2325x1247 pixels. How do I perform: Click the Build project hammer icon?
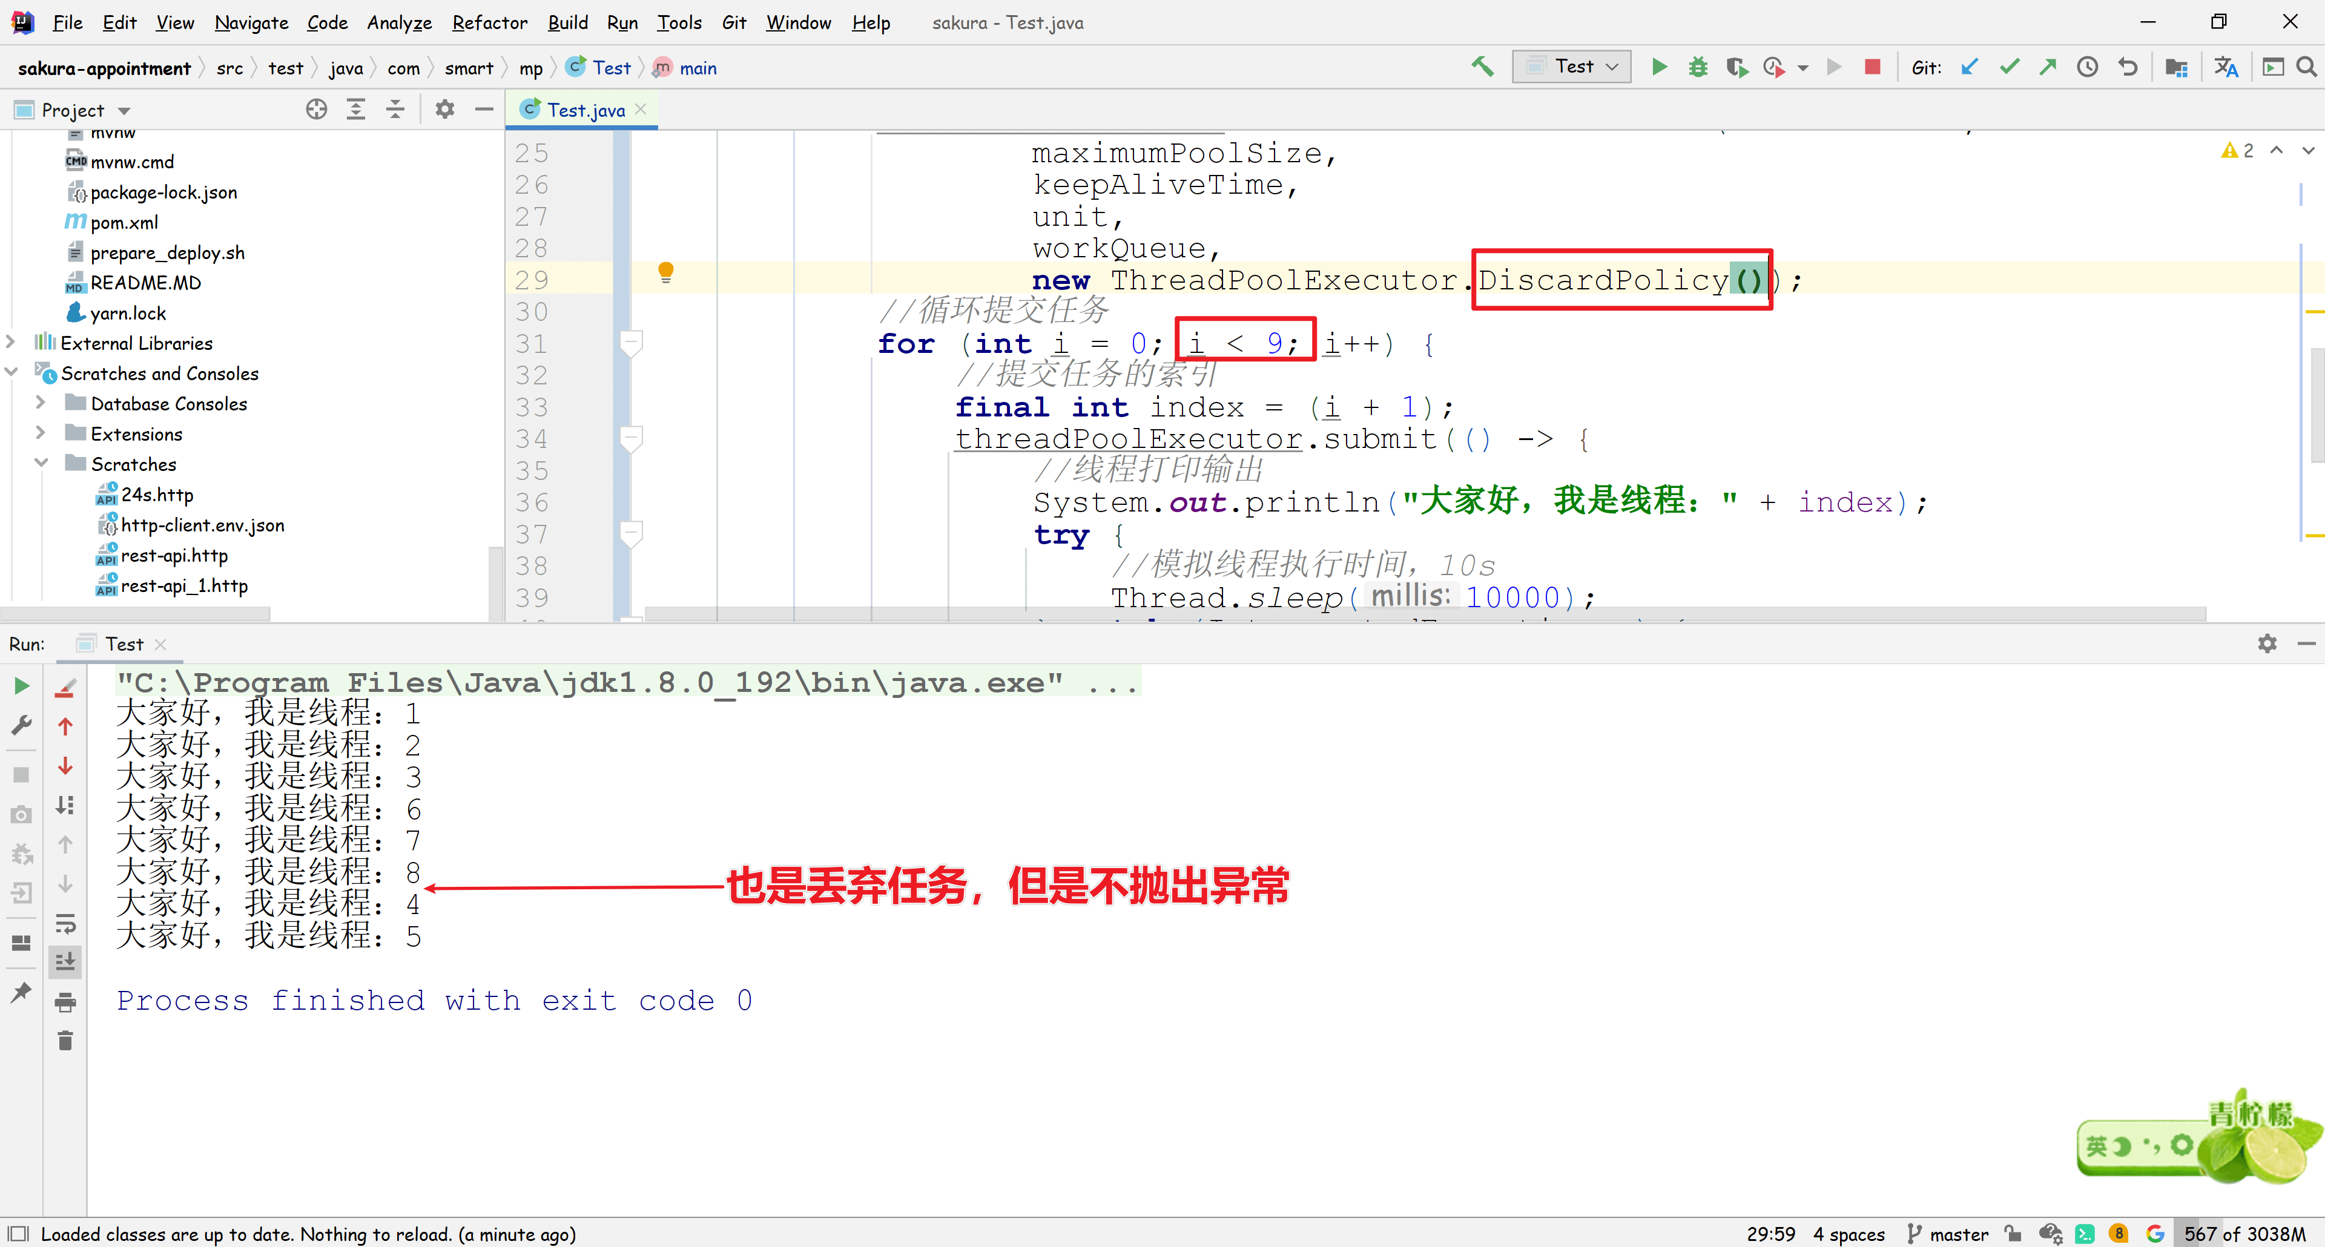pos(1482,67)
